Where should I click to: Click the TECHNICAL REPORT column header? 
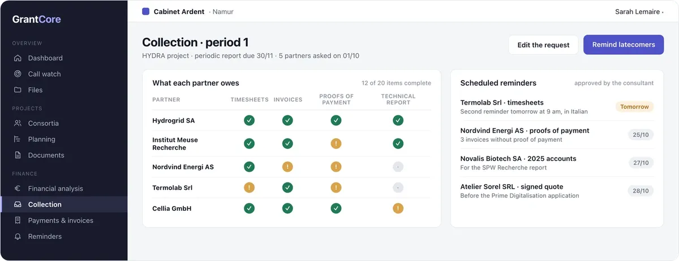[x=398, y=99]
